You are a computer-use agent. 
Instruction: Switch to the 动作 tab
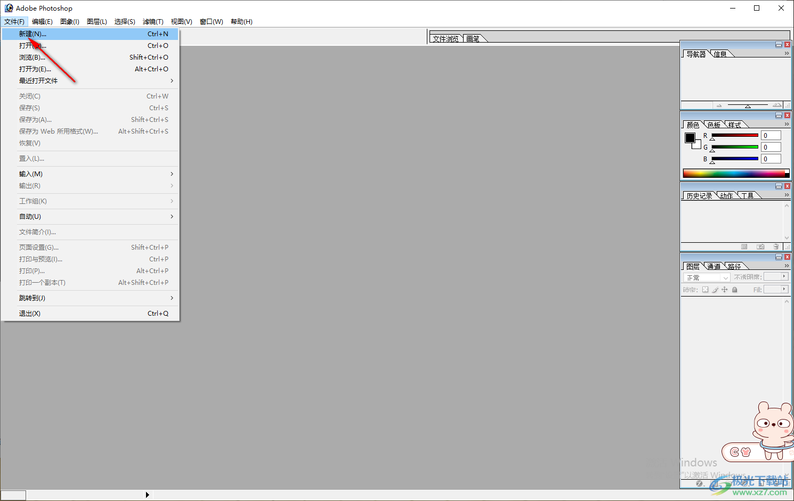(x=726, y=195)
